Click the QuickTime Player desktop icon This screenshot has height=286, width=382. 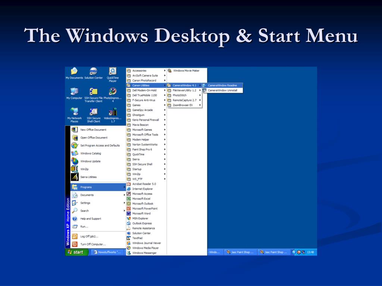pos(113,74)
